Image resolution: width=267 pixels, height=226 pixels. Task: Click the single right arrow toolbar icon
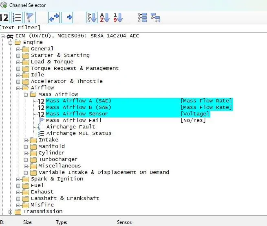click(67, 17)
